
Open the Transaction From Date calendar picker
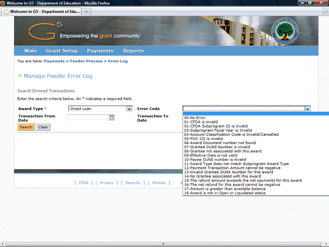click(x=112, y=117)
